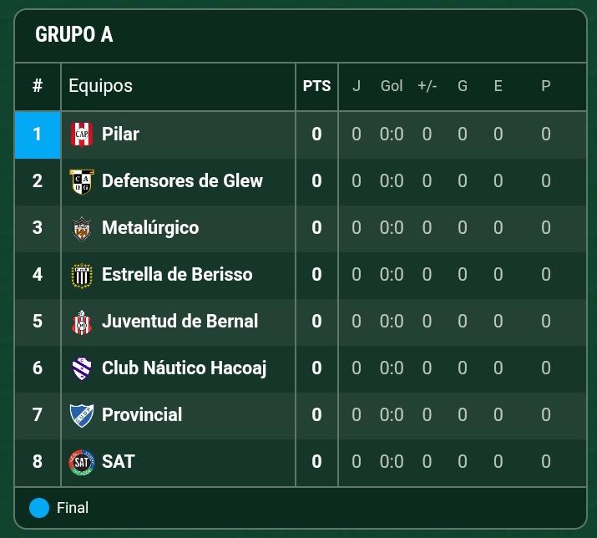
Task: Click the Pilar team crest icon
Action: pos(81,134)
